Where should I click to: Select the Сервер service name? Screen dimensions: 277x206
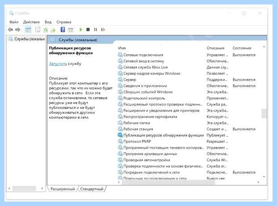[x=130, y=80]
